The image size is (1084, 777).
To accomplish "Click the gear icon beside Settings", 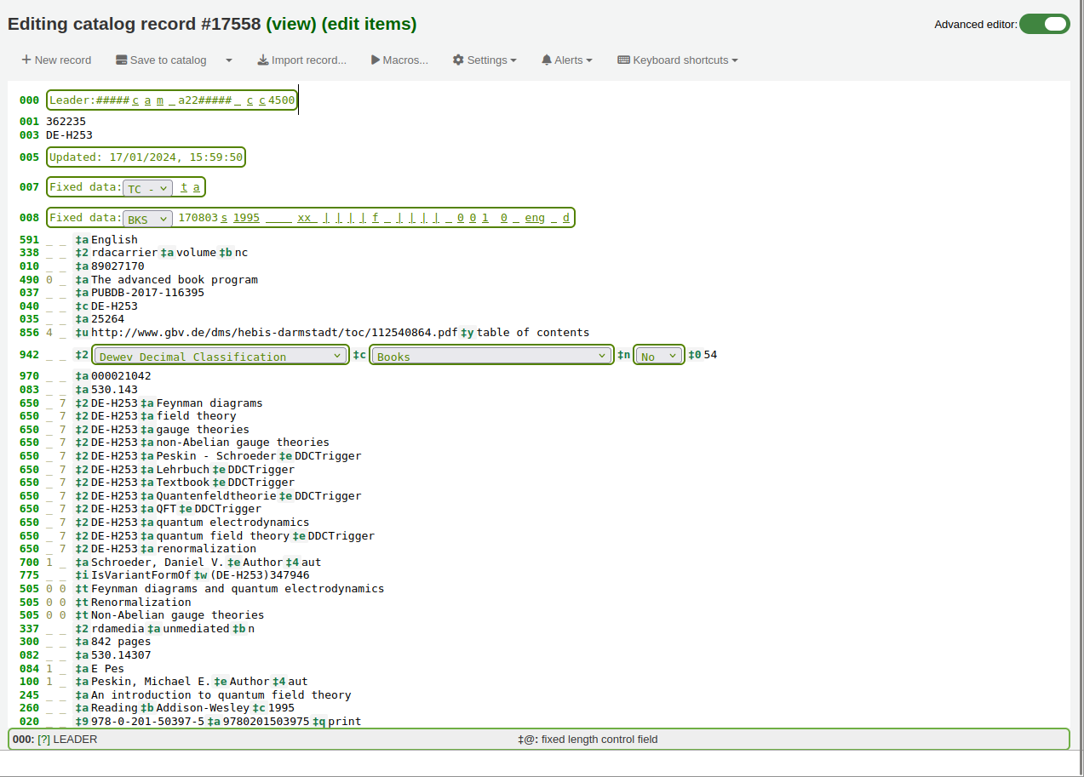I will point(458,60).
